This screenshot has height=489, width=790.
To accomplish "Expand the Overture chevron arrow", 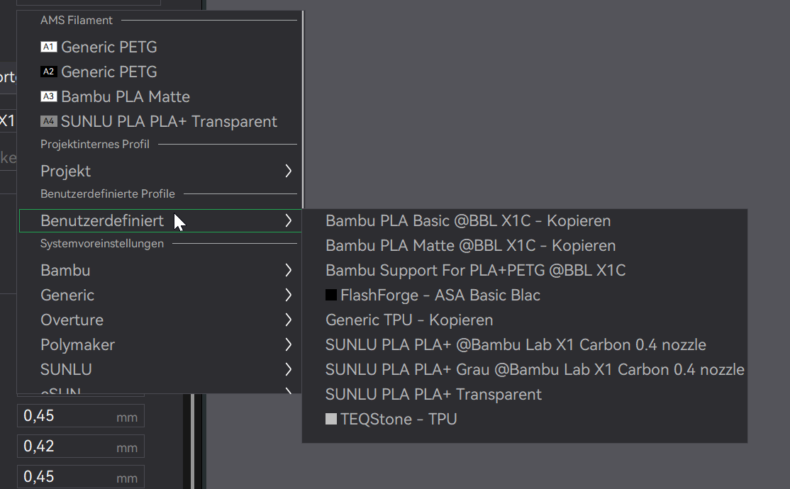I will tap(288, 320).
